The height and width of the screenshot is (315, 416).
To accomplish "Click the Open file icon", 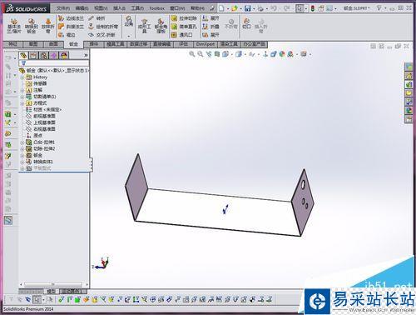I will [235, 8].
